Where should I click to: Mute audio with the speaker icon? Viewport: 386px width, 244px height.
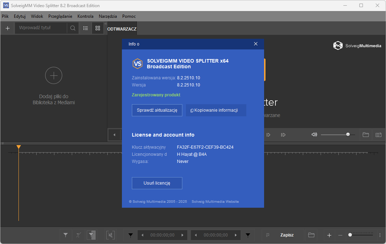(x=314, y=134)
